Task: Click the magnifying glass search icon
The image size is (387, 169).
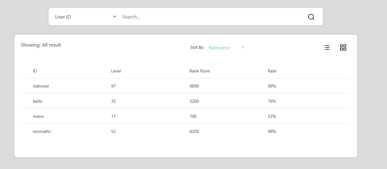Action: tap(311, 17)
